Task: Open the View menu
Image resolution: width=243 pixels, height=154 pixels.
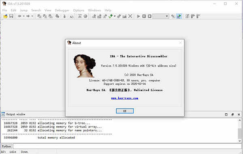Action: click(x=48, y=10)
